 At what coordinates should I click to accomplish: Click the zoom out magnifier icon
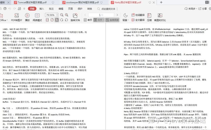62,15
